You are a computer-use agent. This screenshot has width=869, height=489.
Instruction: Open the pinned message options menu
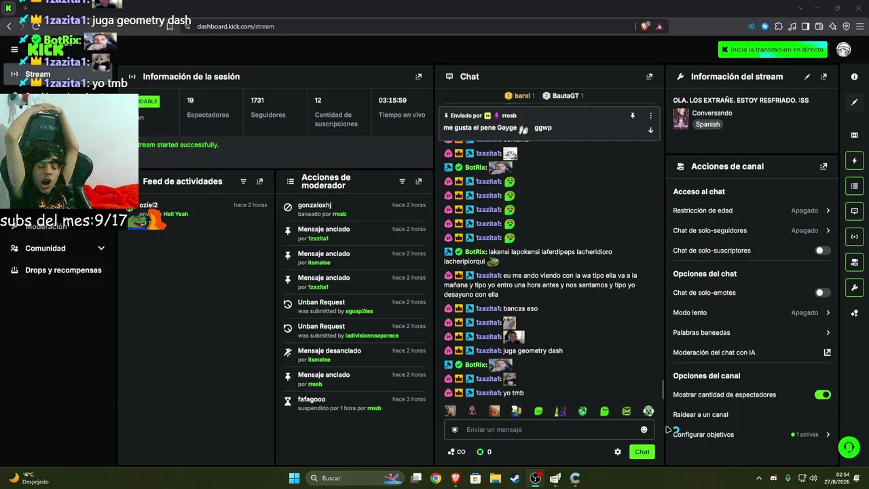click(650, 115)
